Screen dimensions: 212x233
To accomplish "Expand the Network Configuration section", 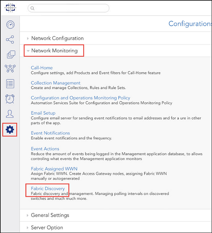I will [57, 38].
